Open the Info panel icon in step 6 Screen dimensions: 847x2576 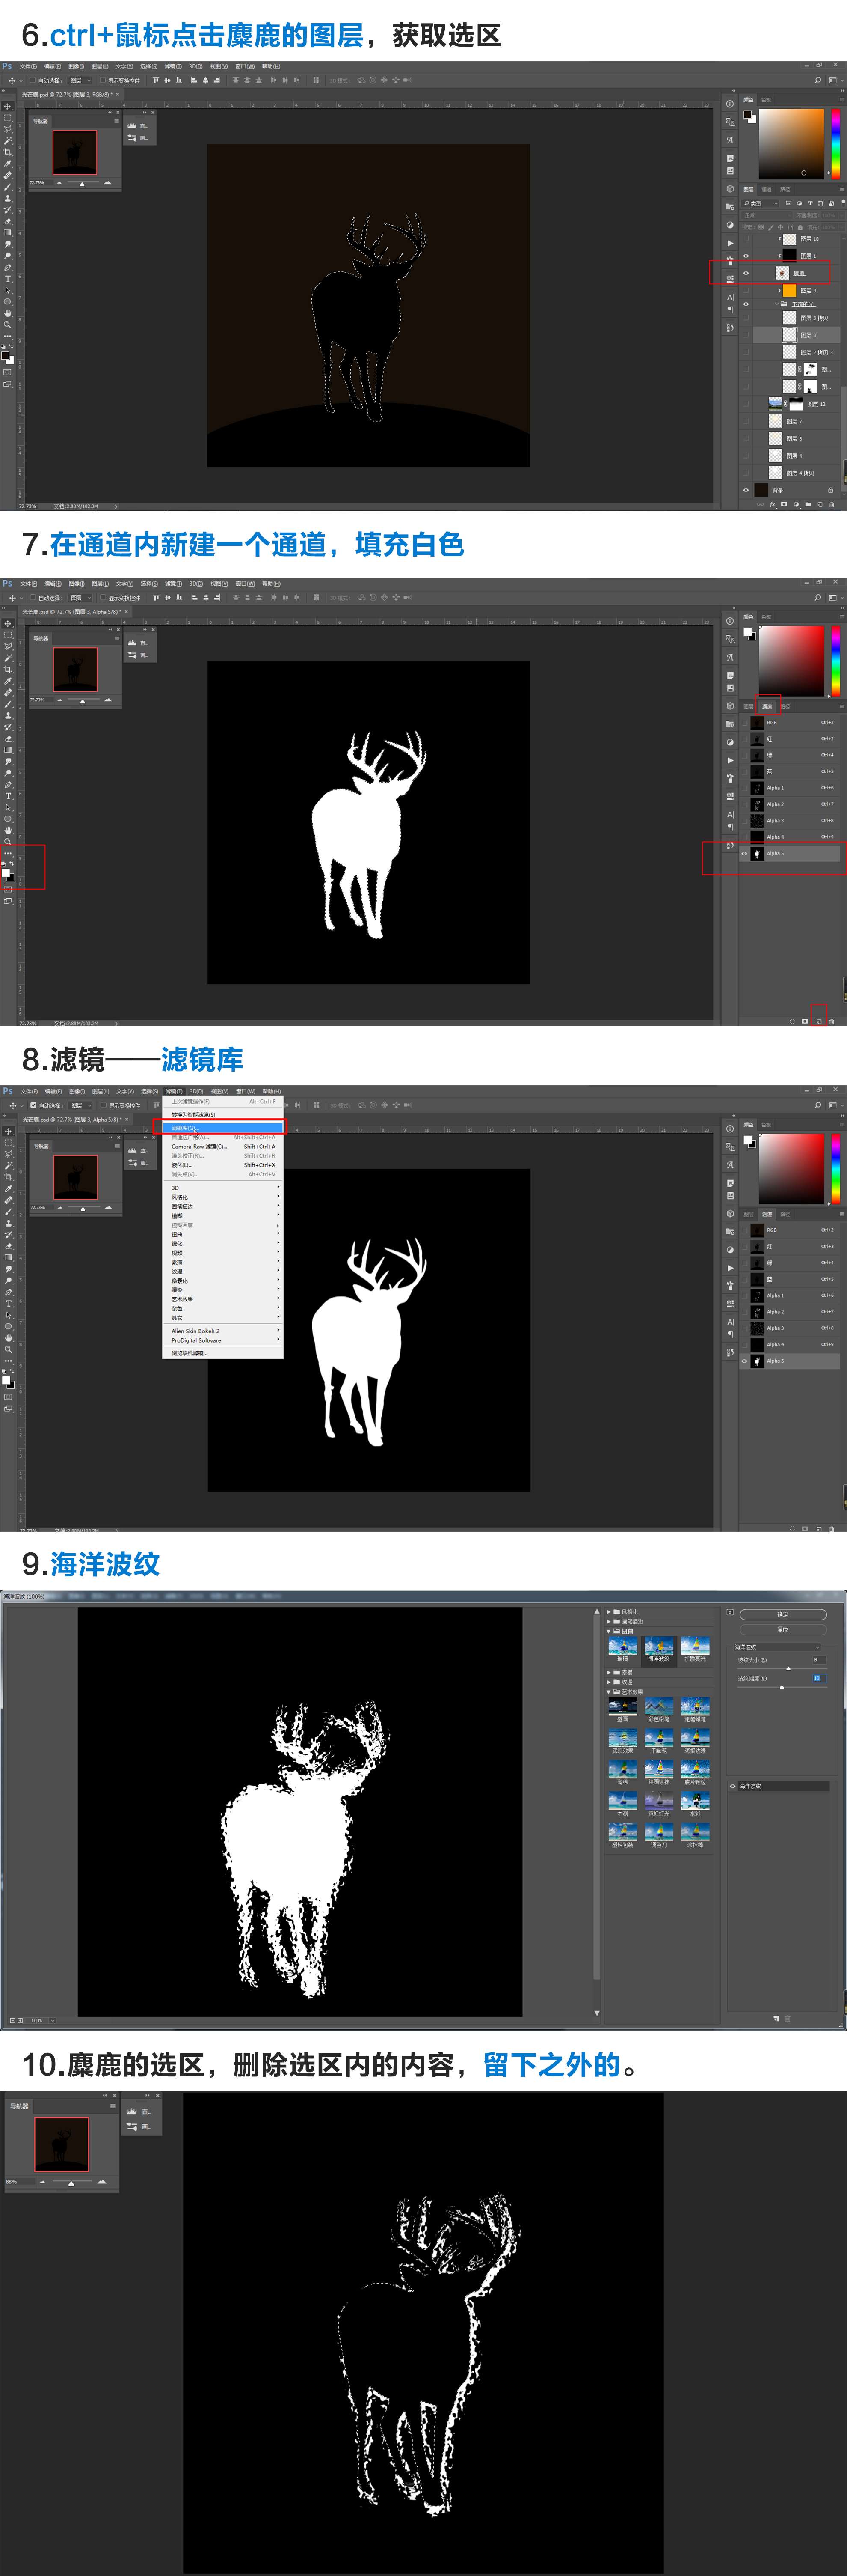[x=730, y=104]
